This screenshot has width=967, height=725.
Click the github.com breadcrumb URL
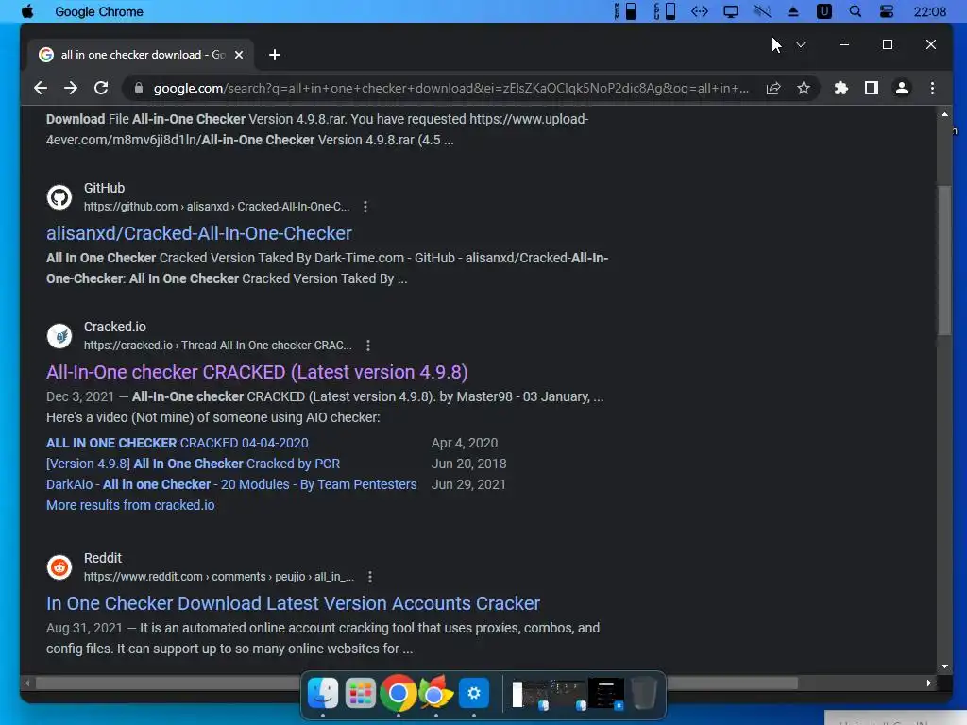coord(216,207)
